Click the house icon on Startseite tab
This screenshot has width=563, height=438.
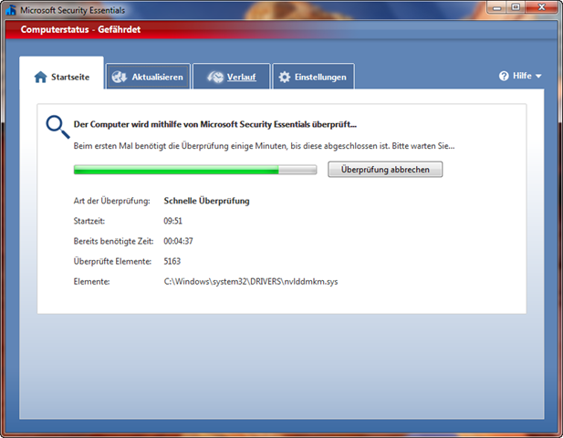(x=40, y=78)
